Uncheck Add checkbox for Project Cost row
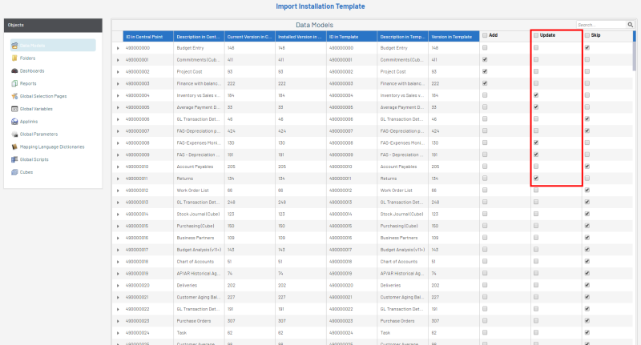This screenshot has width=641, height=345. pos(485,71)
